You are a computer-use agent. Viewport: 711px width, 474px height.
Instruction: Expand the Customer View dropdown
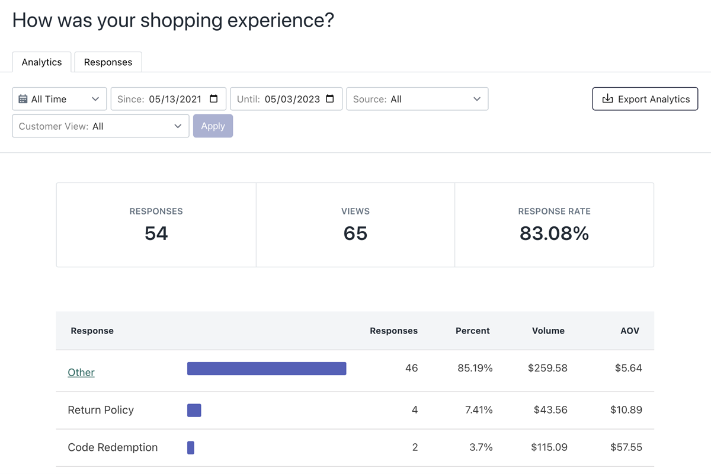pos(101,126)
